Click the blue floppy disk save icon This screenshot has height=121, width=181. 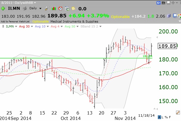coord(174,16)
